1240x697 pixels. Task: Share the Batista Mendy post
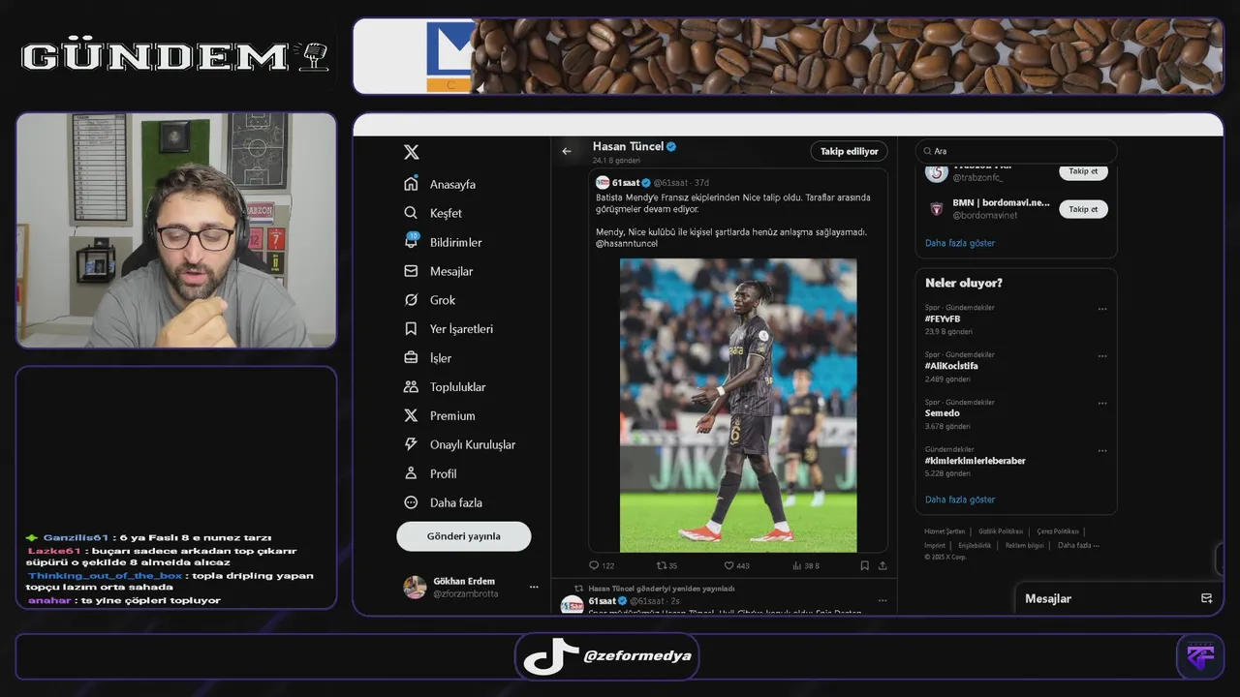coord(883,565)
